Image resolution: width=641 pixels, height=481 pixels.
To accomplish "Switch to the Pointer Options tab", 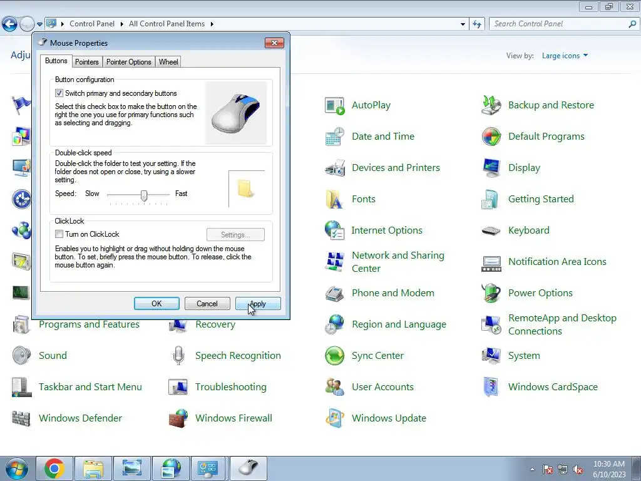I will point(129,62).
